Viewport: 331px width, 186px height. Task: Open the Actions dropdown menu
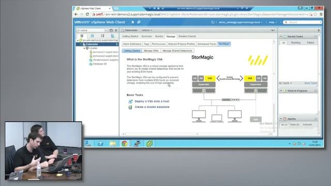point(147,30)
